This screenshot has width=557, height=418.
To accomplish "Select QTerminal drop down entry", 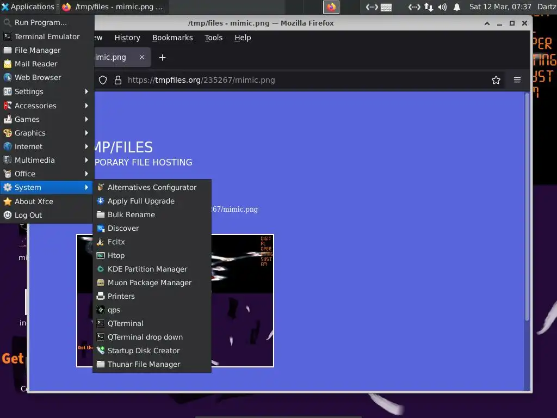I will [x=152, y=337].
